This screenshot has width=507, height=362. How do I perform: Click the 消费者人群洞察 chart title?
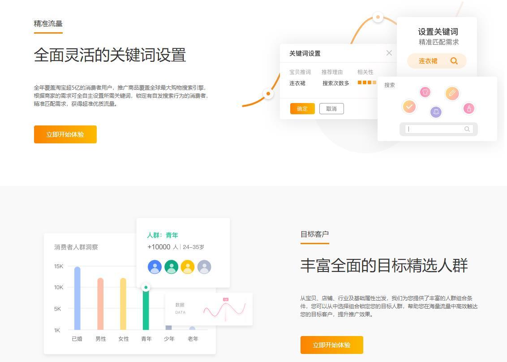tap(76, 247)
